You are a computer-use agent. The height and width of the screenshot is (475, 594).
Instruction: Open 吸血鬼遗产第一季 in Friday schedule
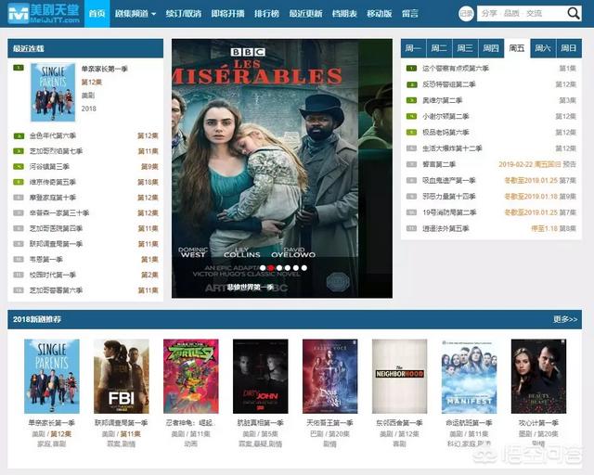(x=449, y=180)
